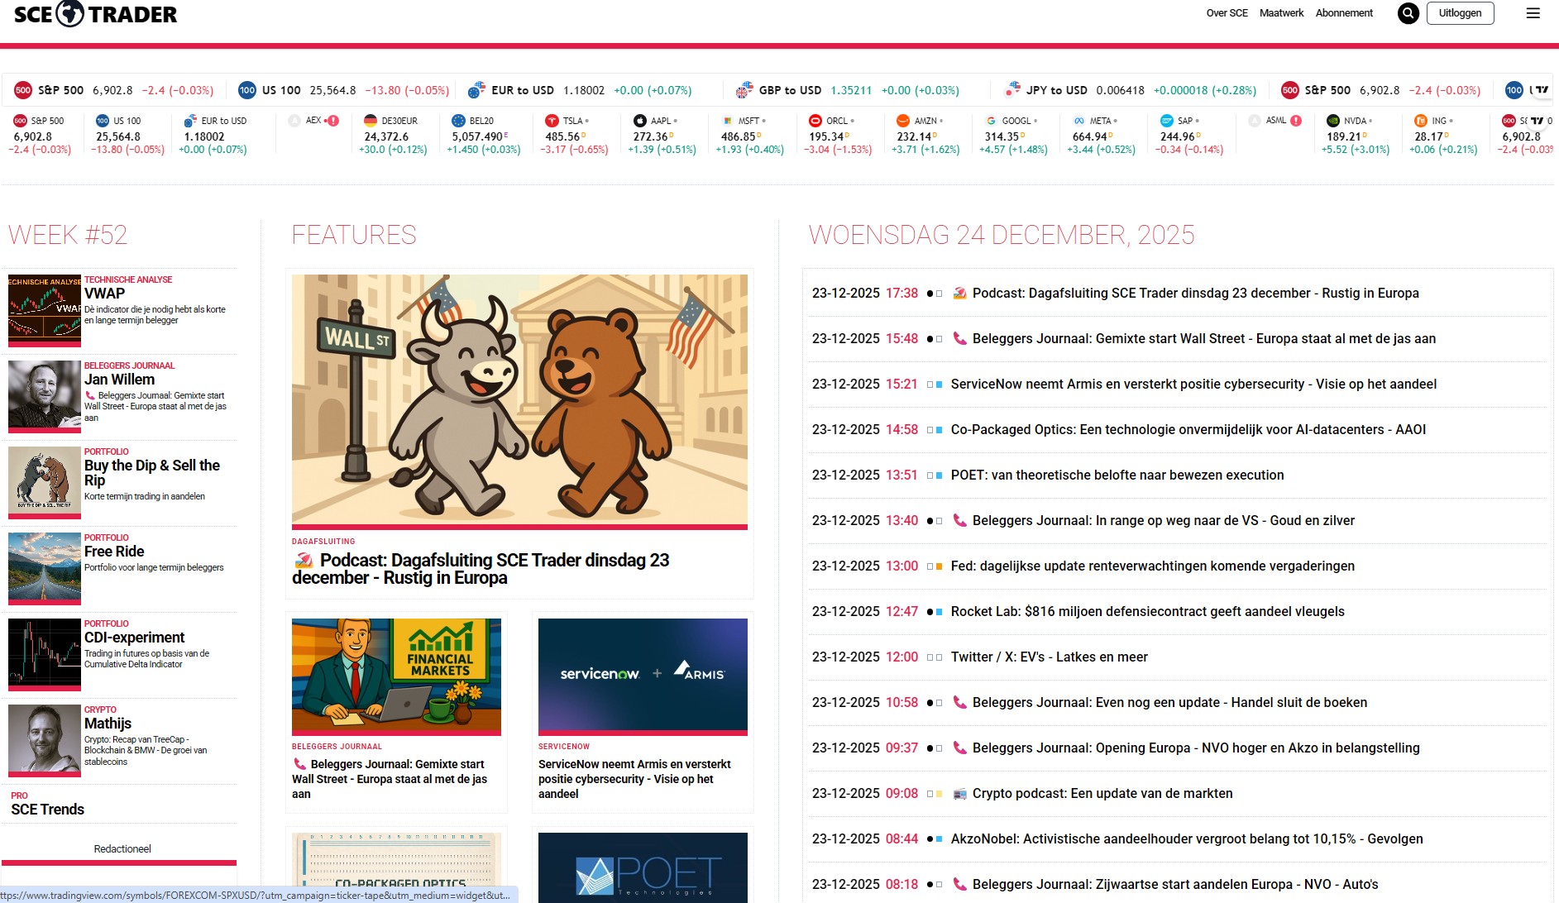Click the German flag beside DE30EUR

point(371,121)
